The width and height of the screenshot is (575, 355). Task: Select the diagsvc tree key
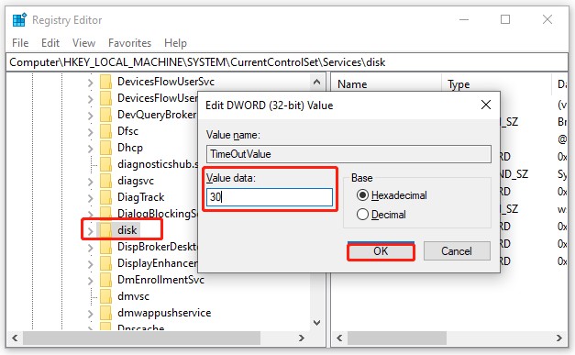pos(136,181)
